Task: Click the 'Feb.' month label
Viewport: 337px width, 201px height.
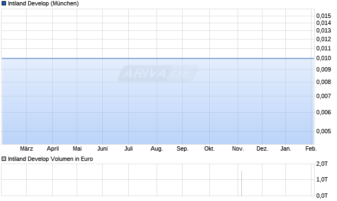Action: click(311, 148)
